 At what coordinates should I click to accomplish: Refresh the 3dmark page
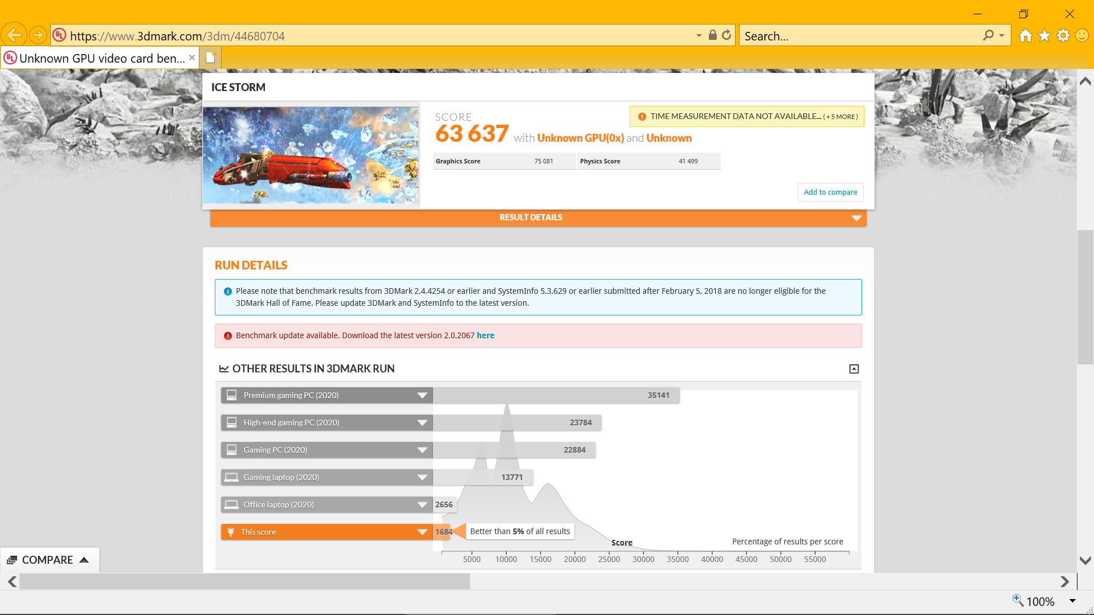726,35
